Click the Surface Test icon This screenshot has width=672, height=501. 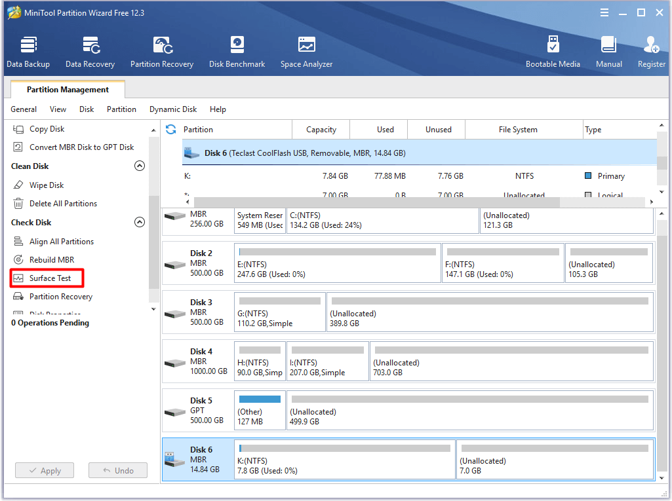(18, 278)
